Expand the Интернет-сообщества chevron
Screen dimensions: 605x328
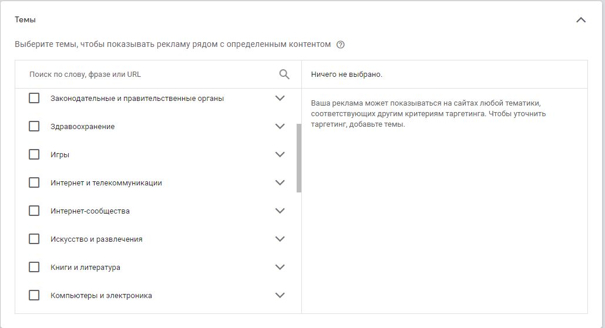[280, 211]
